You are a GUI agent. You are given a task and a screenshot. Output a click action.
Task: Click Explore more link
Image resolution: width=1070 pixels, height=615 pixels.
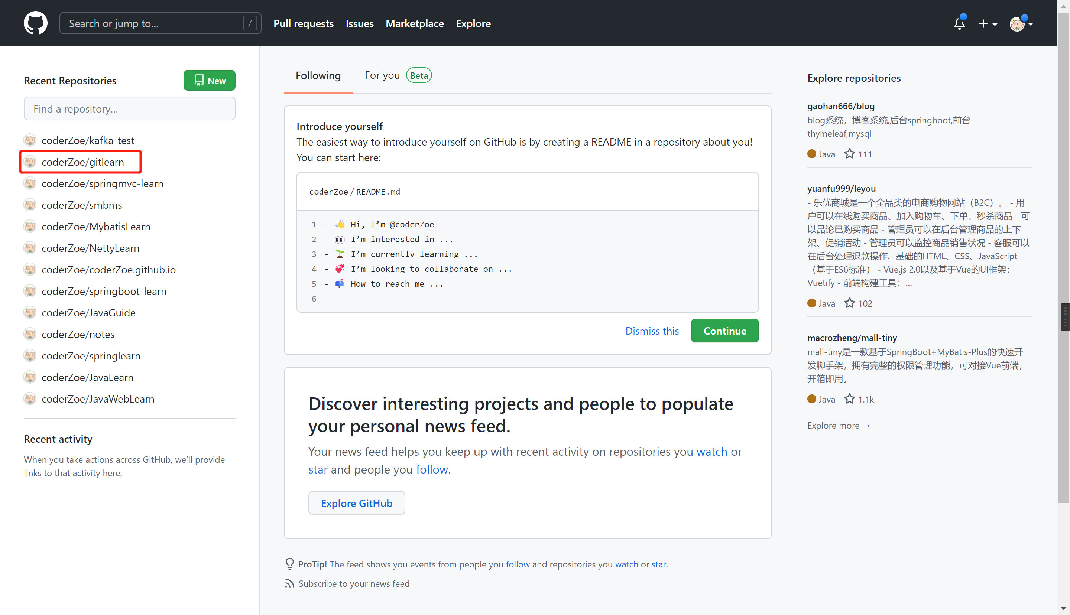coord(838,425)
